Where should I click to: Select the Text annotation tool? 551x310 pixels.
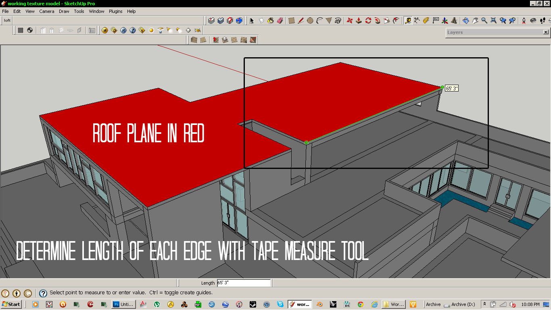436,20
